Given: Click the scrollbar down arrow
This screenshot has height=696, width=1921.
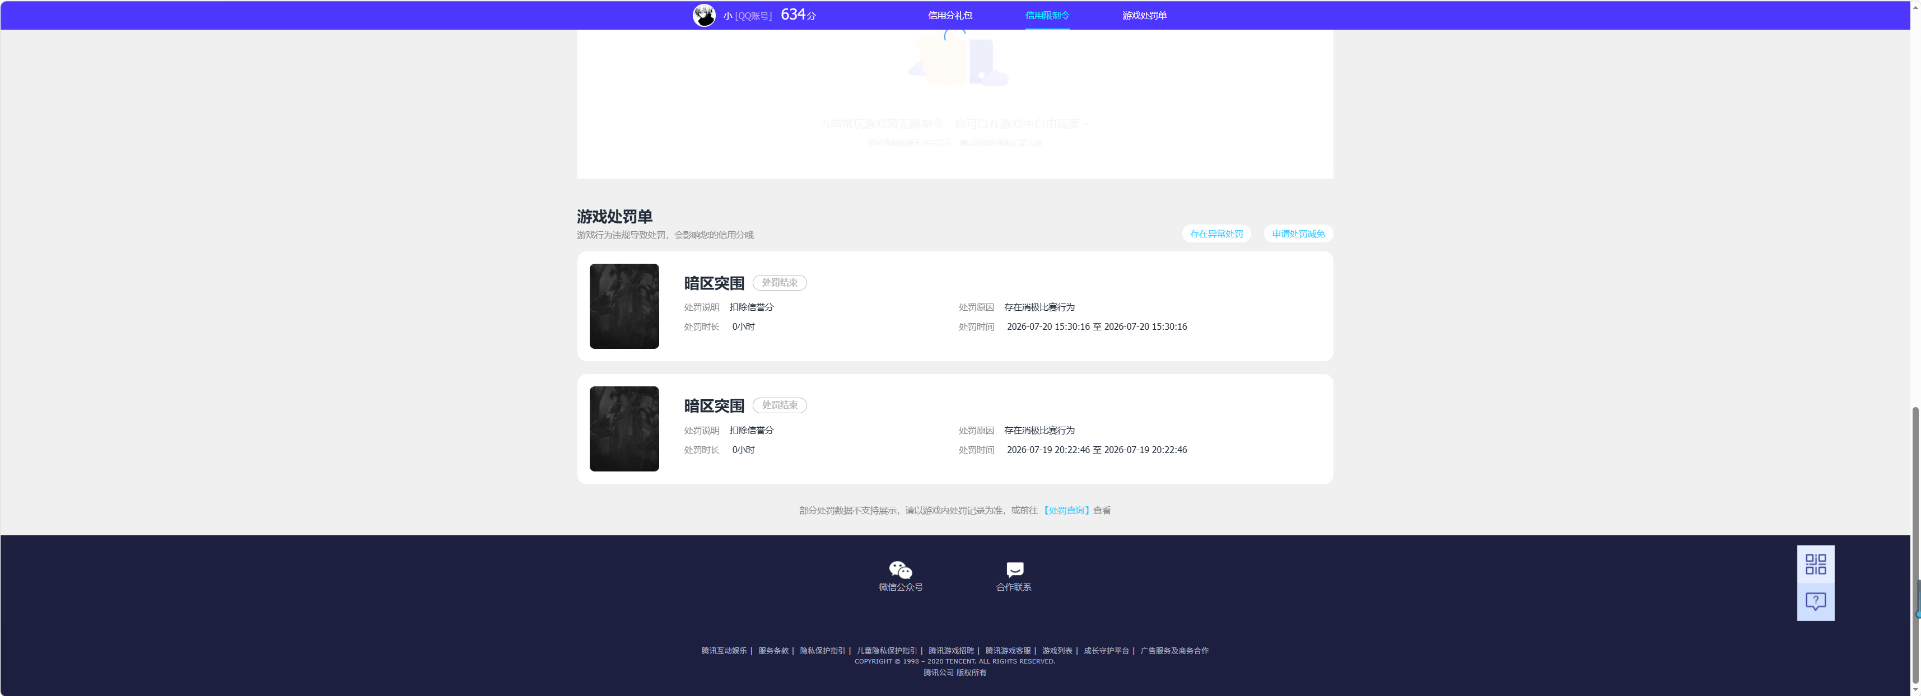Looking at the screenshot, I should pos(1914,690).
